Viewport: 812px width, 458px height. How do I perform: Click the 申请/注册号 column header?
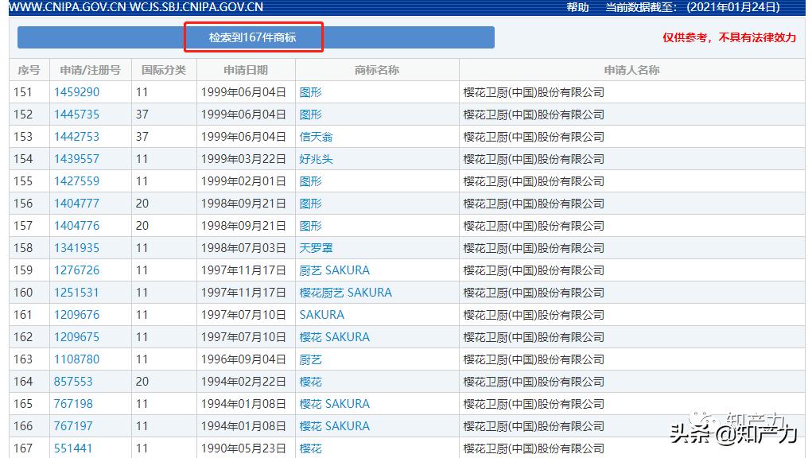tap(90, 70)
